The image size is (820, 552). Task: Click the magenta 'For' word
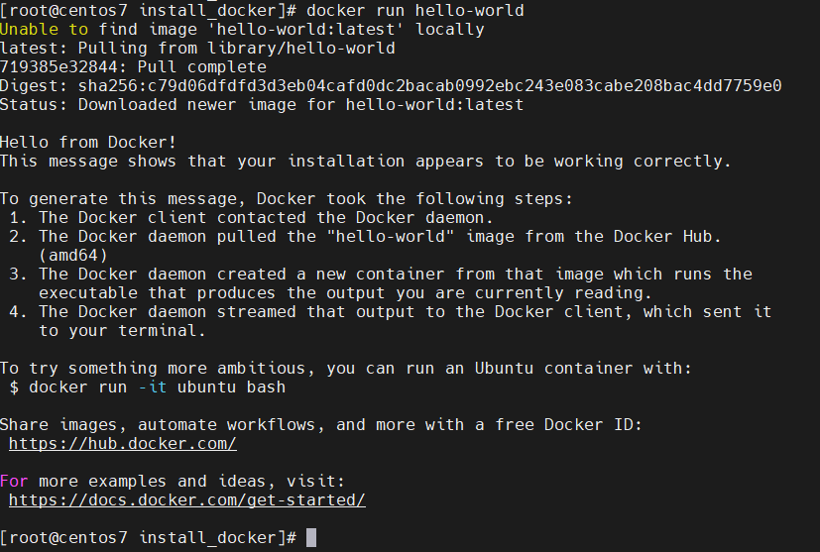point(14,481)
